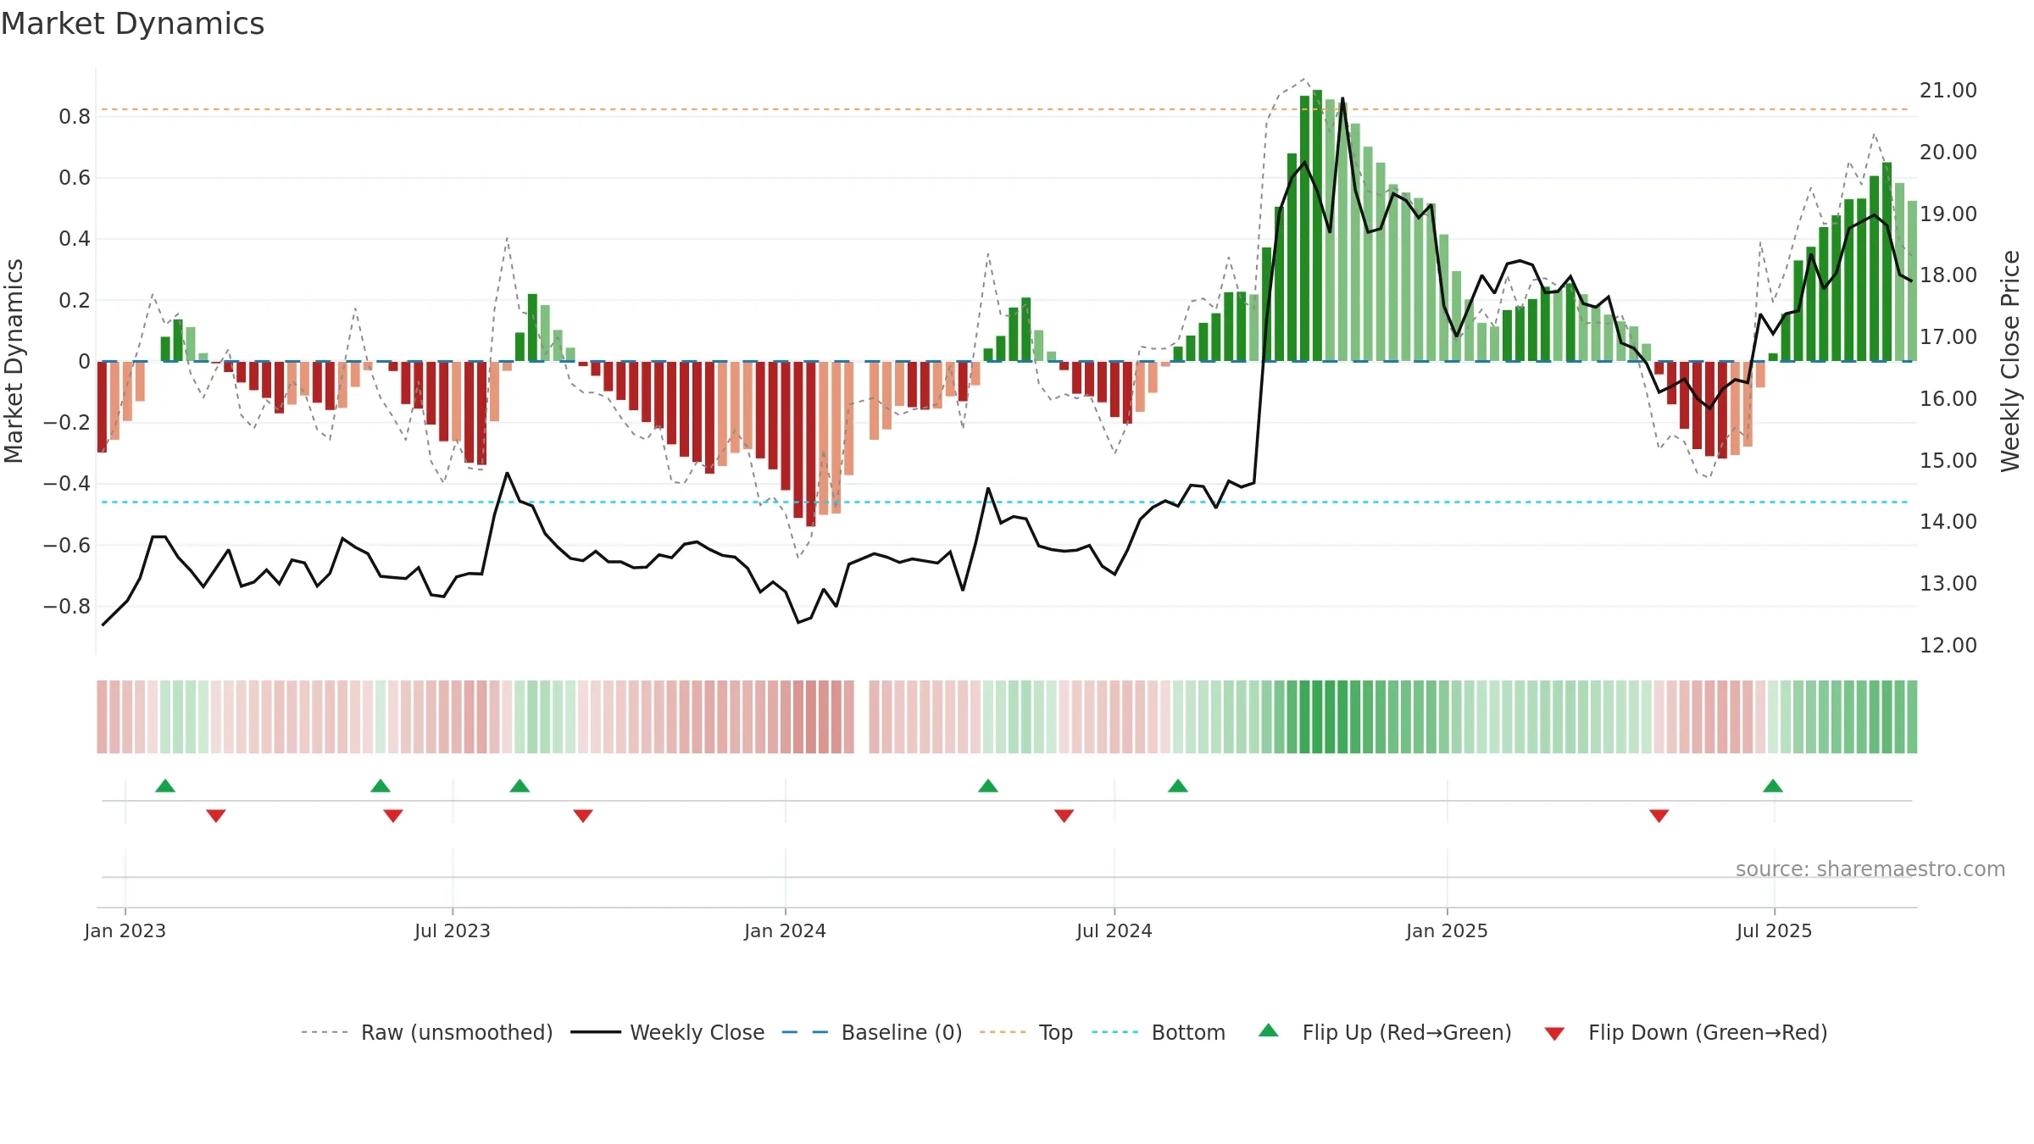2034x1144 pixels.
Task: Select flip-up marker at Jul 2025
Action: point(1773,786)
